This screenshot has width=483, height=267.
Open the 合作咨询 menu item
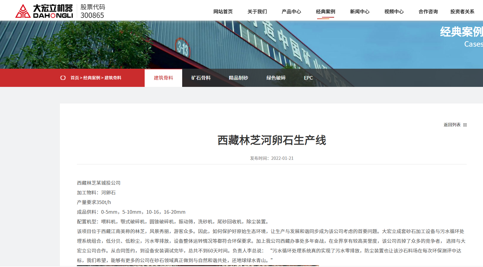click(x=428, y=12)
